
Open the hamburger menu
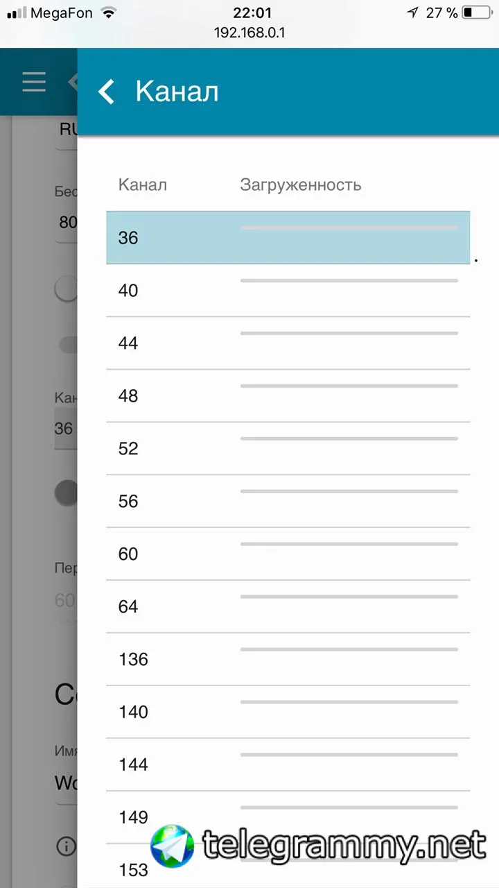click(x=34, y=82)
